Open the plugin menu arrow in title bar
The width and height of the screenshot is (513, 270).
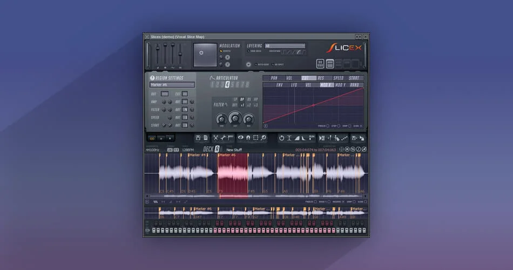[x=147, y=37]
